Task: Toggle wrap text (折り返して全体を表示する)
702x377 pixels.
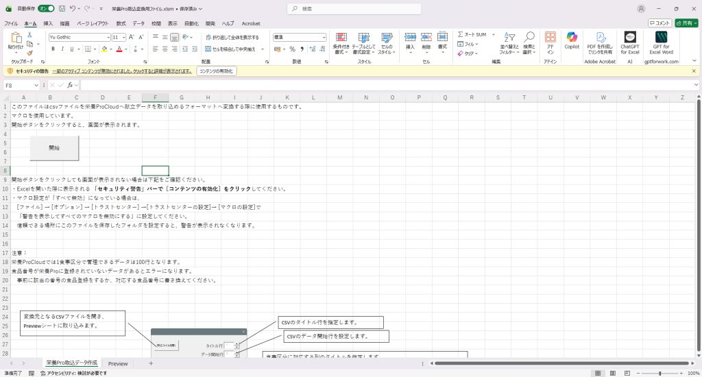Action: [x=232, y=37]
